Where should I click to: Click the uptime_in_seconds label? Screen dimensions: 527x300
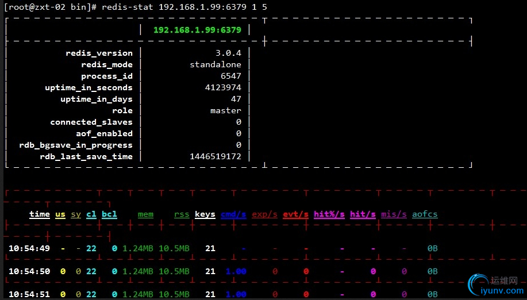(x=89, y=88)
